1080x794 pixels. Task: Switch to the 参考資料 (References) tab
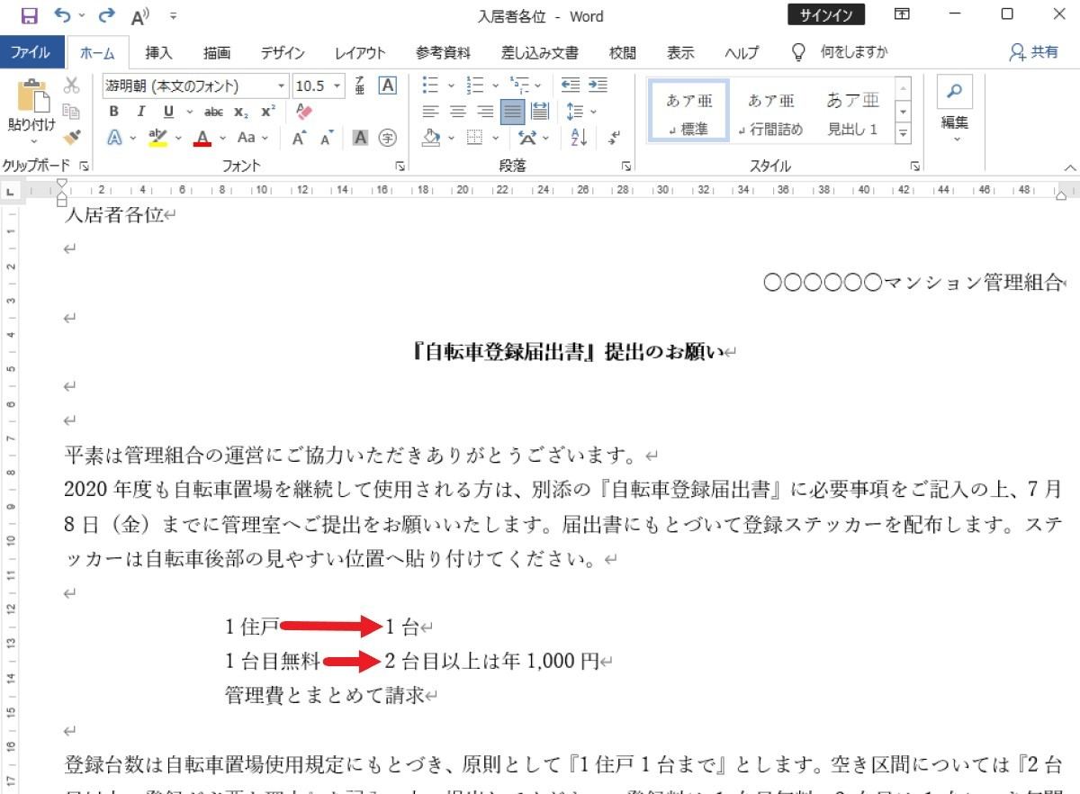point(443,53)
